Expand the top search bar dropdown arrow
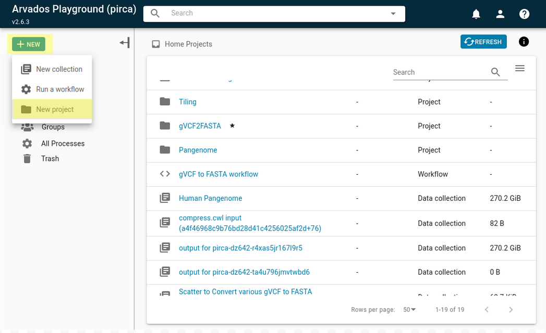The width and height of the screenshot is (546, 333). point(393,14)
